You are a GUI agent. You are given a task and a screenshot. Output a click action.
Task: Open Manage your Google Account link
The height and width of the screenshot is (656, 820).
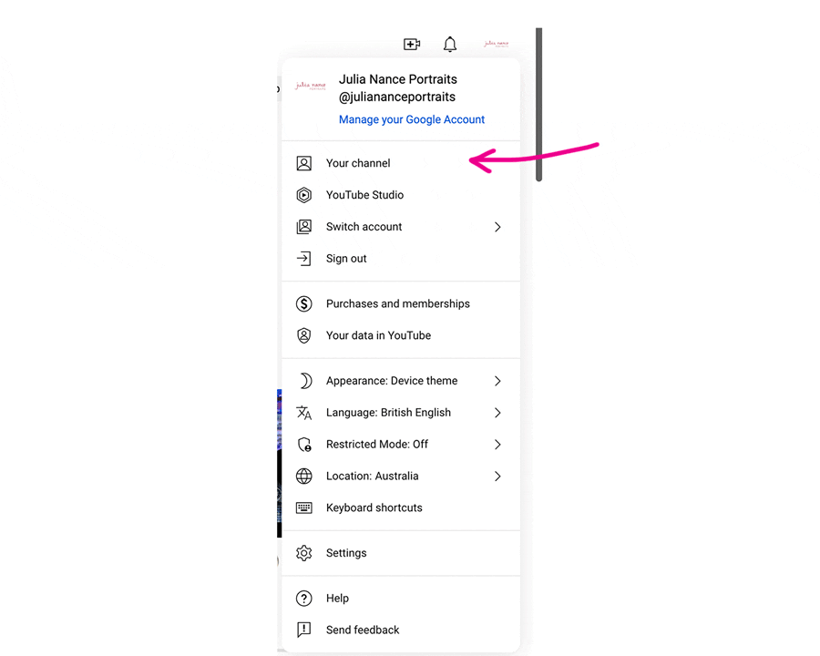tap(412, 119)
